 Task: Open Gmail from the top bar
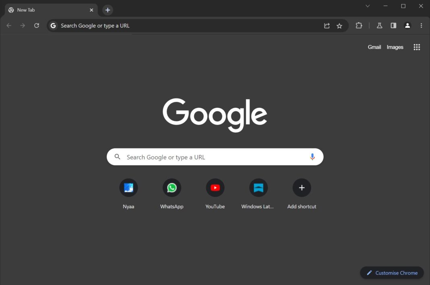point(374,47)
